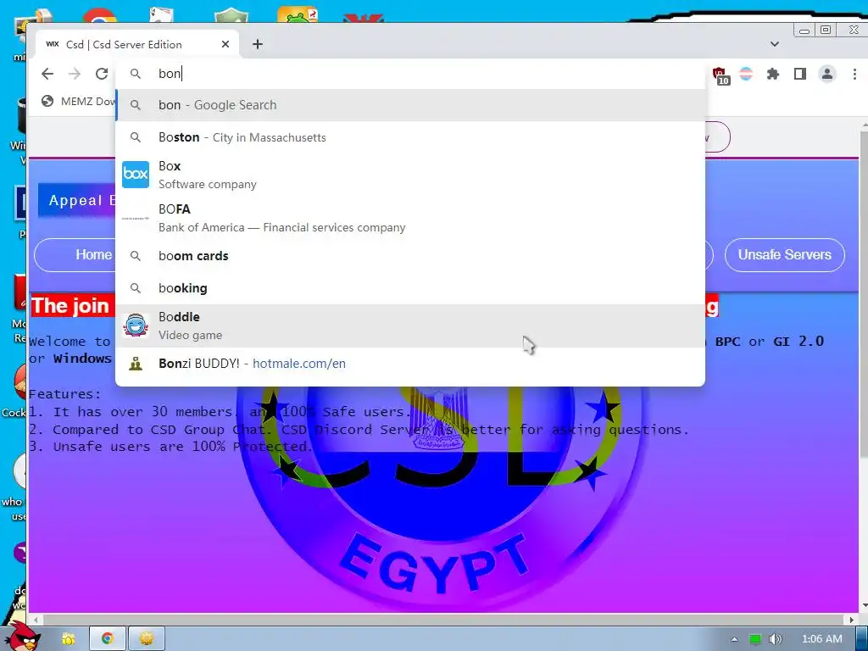Click the vertical scrollbar down arrow
The width and height of the screenshot is (868, 651).
click(x=864, y=607)
